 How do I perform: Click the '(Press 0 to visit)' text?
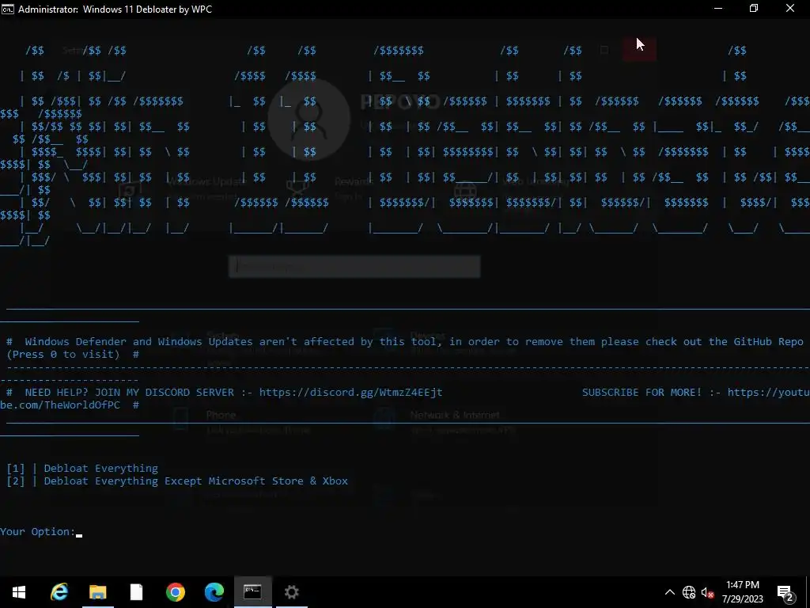63,355
